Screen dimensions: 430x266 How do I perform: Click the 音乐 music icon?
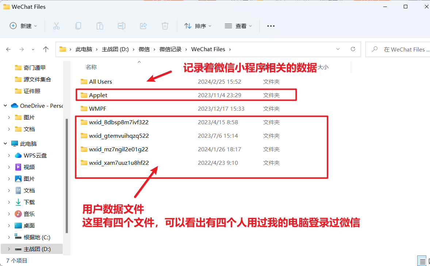(18, 214)
